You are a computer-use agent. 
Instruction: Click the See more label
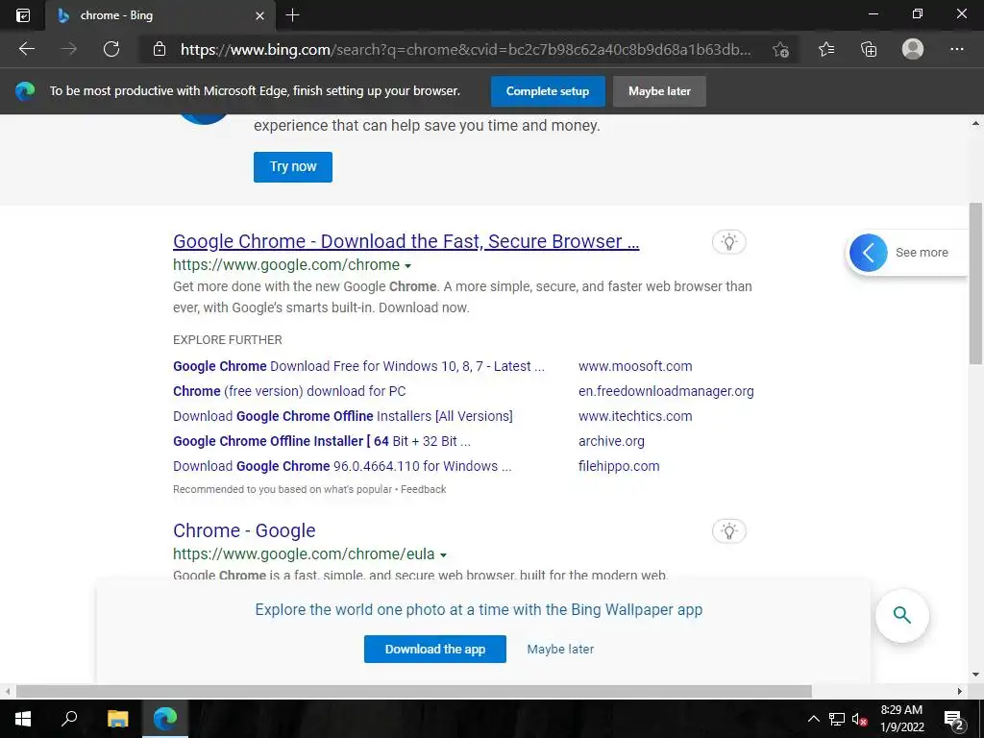pyautogui.click(x=922, y=253)
